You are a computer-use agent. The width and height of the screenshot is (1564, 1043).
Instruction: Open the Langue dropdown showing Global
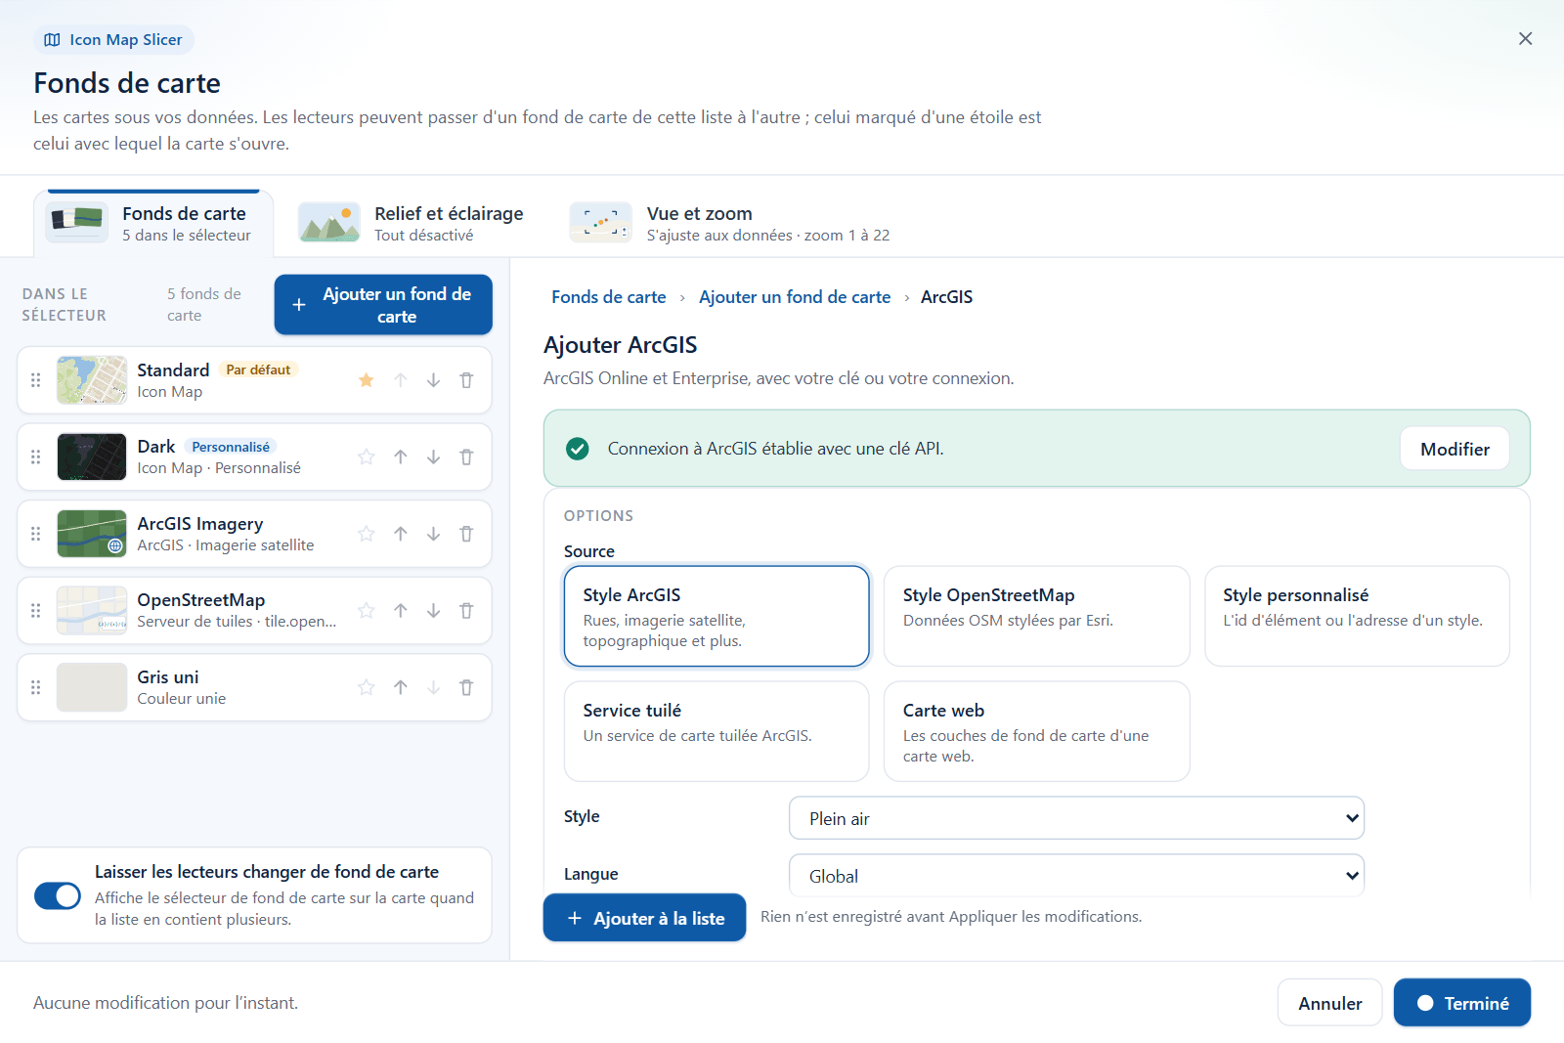[x=1076, y=876]
